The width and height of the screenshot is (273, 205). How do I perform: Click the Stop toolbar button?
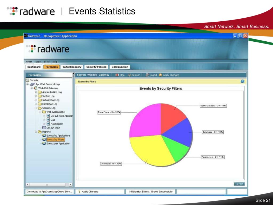[x=120, y=75]
